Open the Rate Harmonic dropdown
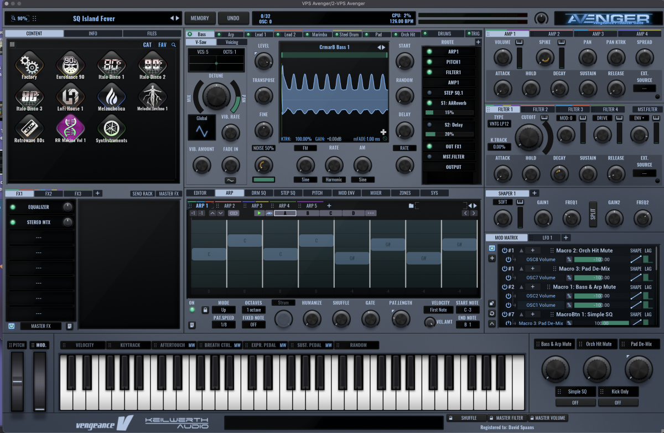664x433 pixels. tap(334, 179)
